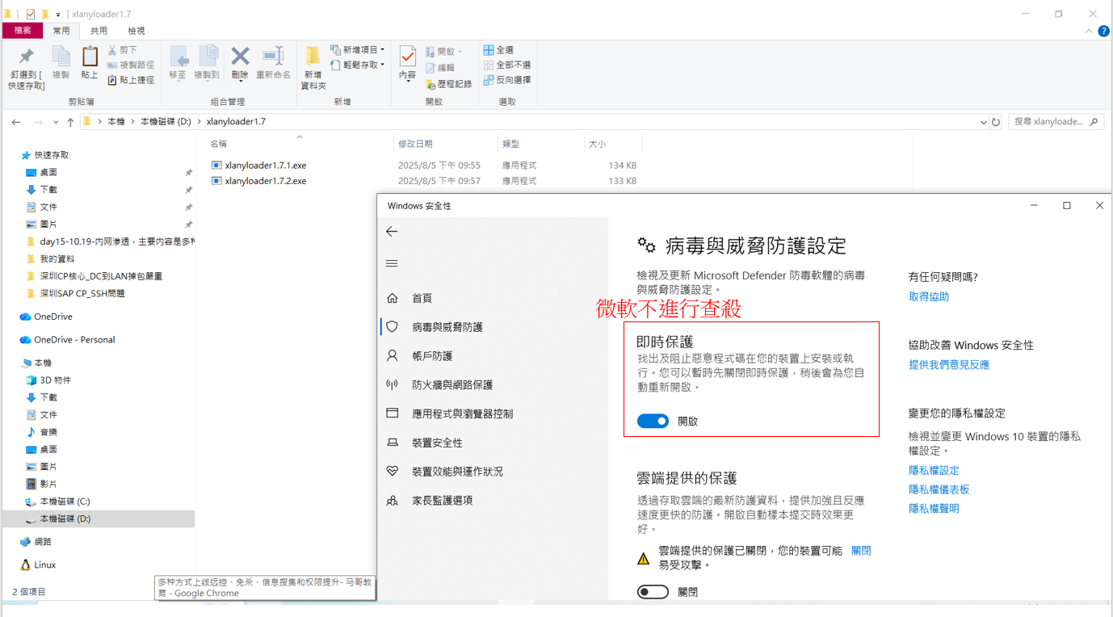Click the Paste ribbon icon

pos(90,56)
